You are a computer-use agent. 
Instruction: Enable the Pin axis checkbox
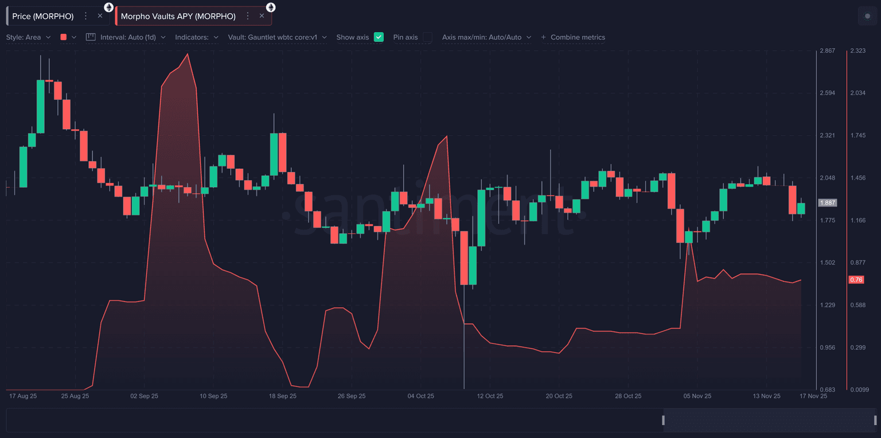click(x=427, y=37)
